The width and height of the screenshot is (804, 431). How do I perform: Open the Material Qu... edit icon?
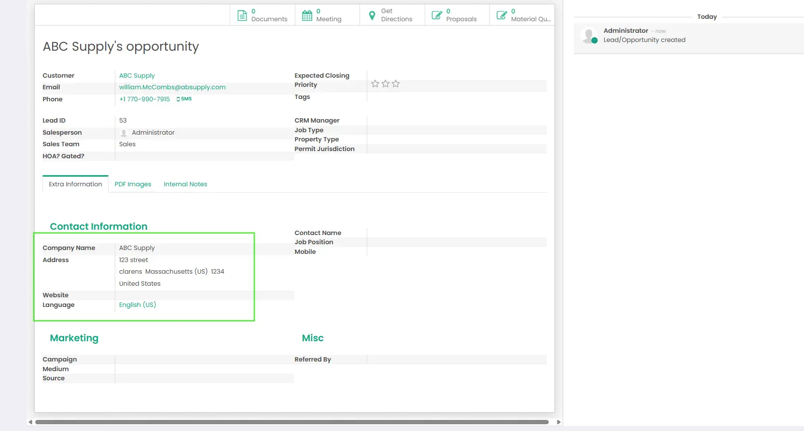coord(502,15)
